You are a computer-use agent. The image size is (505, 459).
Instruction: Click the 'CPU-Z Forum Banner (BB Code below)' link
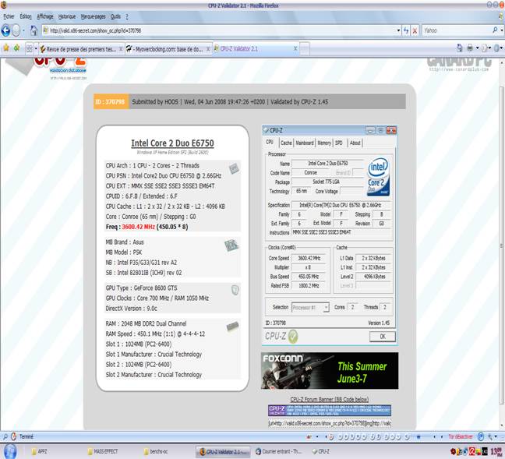330,400
